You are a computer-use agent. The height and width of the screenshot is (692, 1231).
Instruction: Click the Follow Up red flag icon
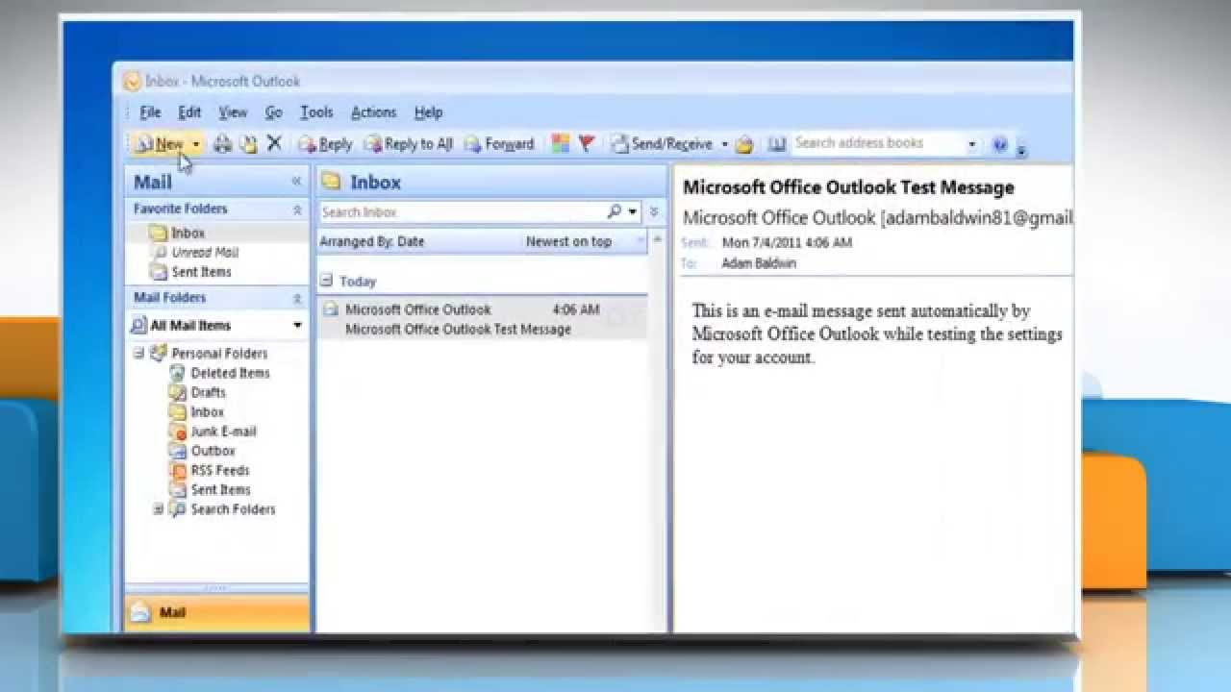click(x=586, y=143)
